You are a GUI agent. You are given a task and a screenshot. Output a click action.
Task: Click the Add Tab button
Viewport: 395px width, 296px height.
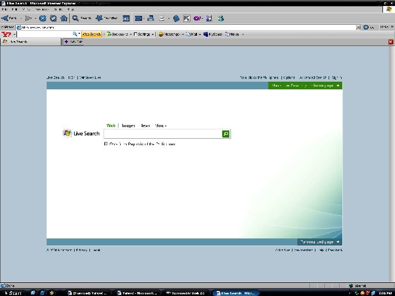click(x=73, y=42)
